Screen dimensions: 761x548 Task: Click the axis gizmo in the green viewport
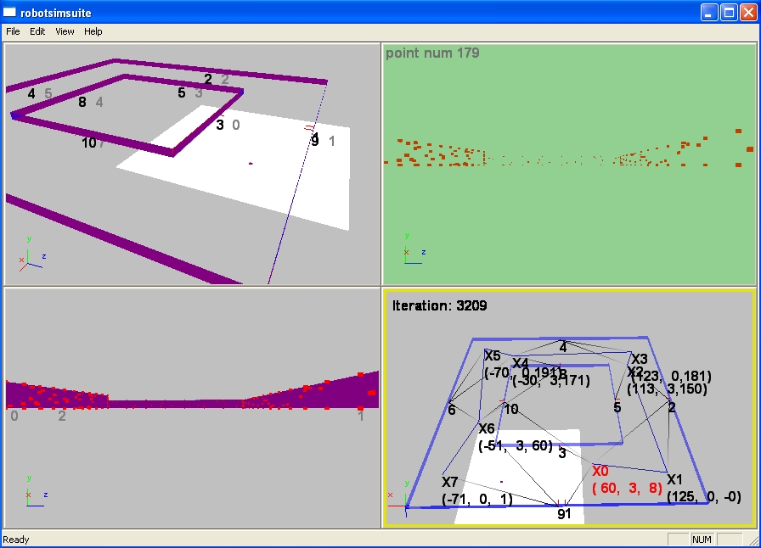click(x=411, y=251)
